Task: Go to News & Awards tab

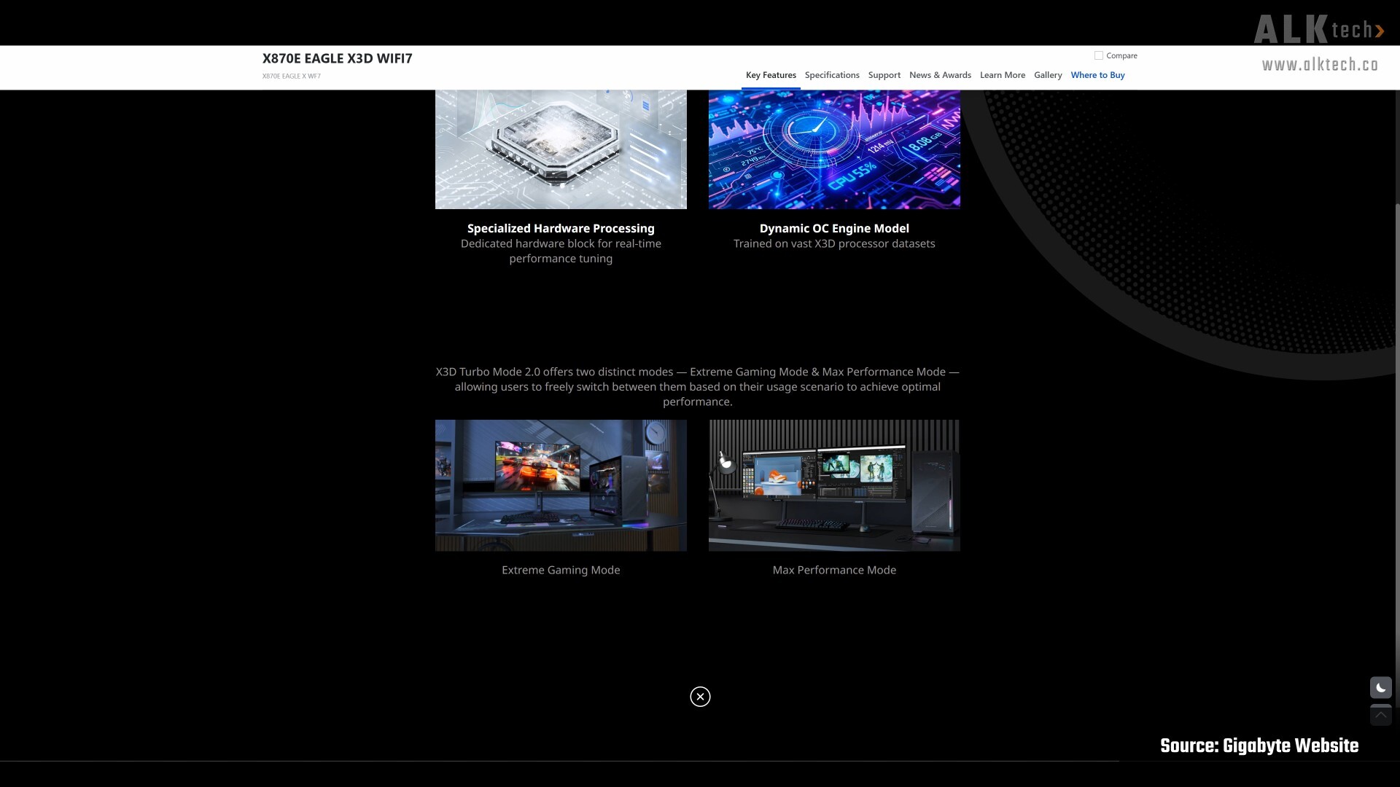Action: tap(940, 75)
